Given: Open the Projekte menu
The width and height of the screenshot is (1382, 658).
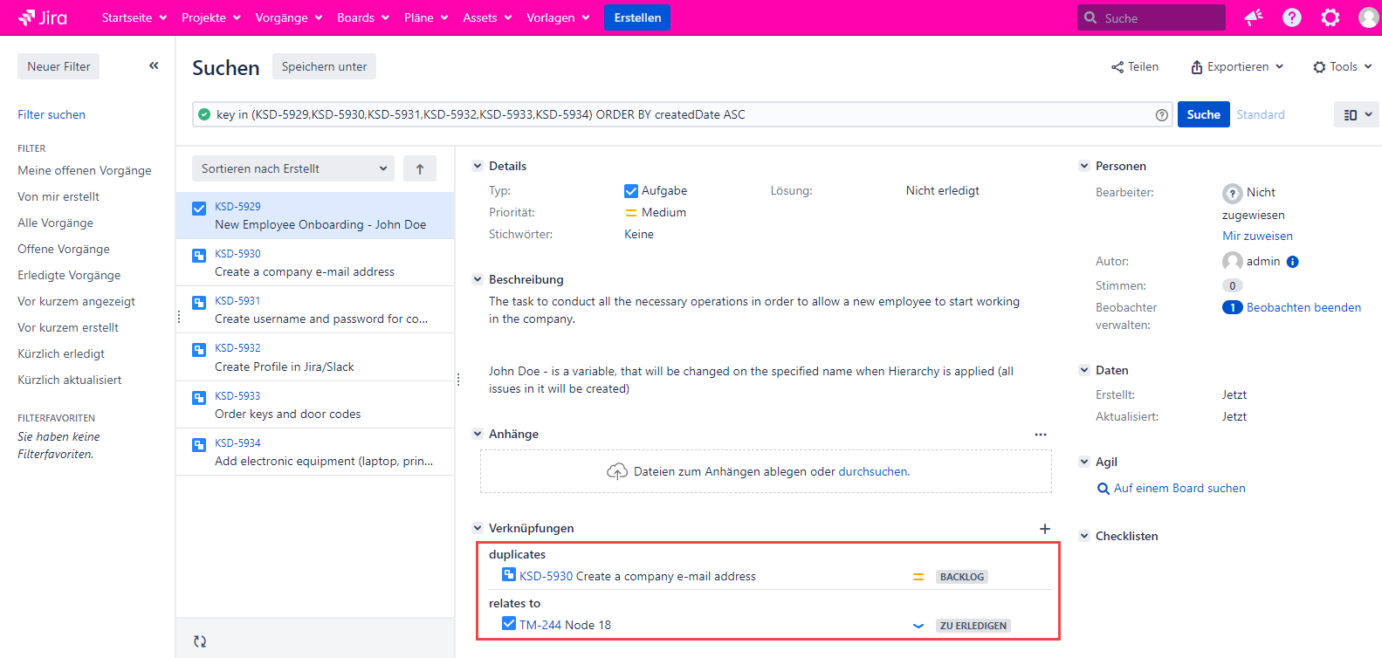Looking at the screenshot, I should pos(210,17).
